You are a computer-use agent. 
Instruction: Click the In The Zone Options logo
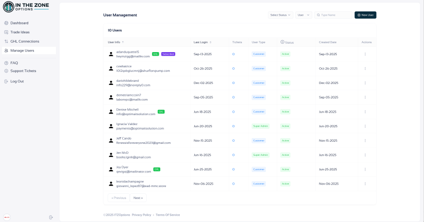click(26, 7)
